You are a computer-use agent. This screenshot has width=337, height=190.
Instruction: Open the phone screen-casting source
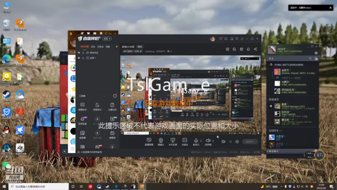pyautogui.click(x=173, y=141)
